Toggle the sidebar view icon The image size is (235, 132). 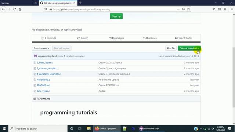[x=220, y=9]
